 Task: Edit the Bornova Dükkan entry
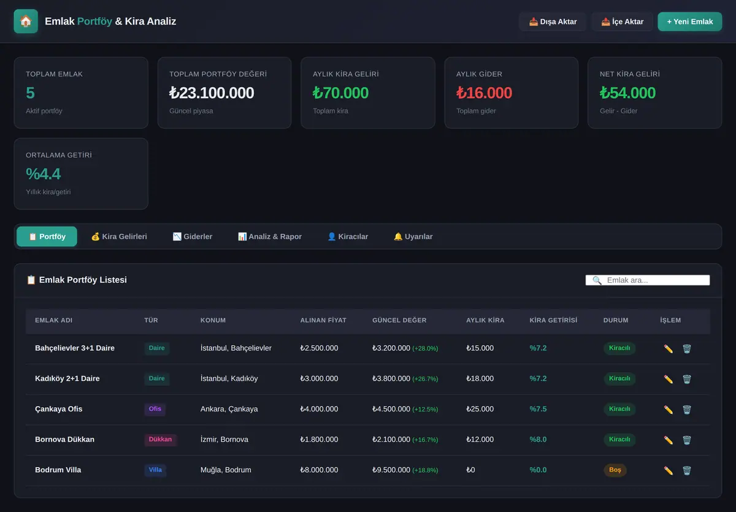[x=669, y=440]
